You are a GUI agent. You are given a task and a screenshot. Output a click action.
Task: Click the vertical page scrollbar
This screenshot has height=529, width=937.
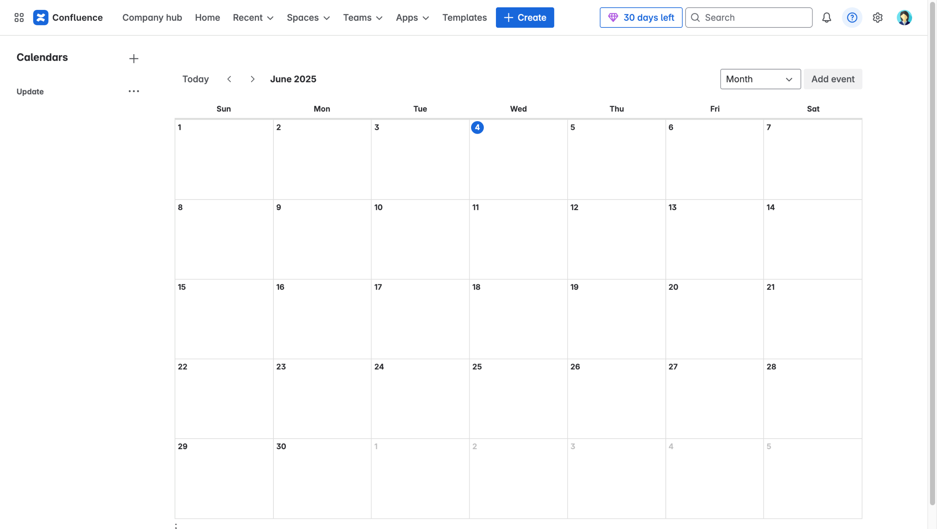(932, 253)
